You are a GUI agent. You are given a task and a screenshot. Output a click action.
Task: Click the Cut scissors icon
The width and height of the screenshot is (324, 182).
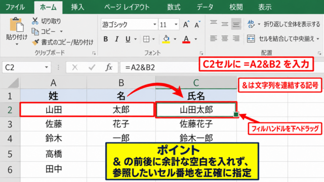pos(35,21)
